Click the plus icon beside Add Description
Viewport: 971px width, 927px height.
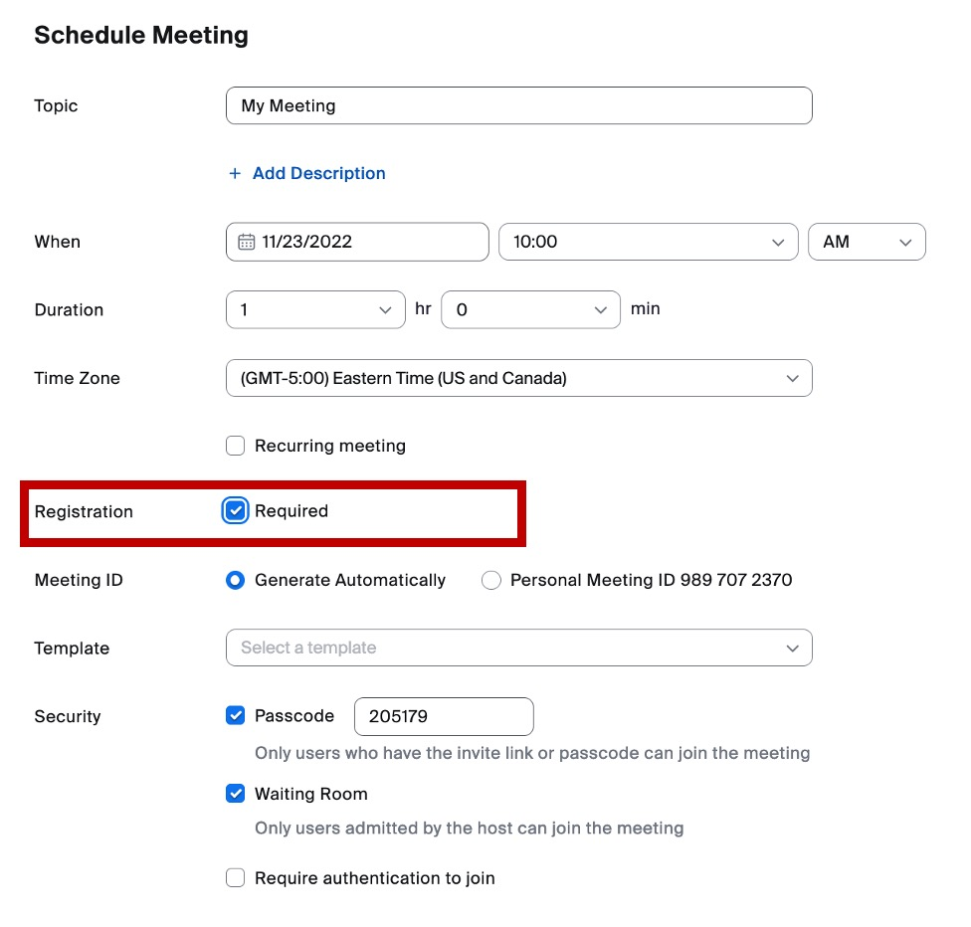point(233,173)
